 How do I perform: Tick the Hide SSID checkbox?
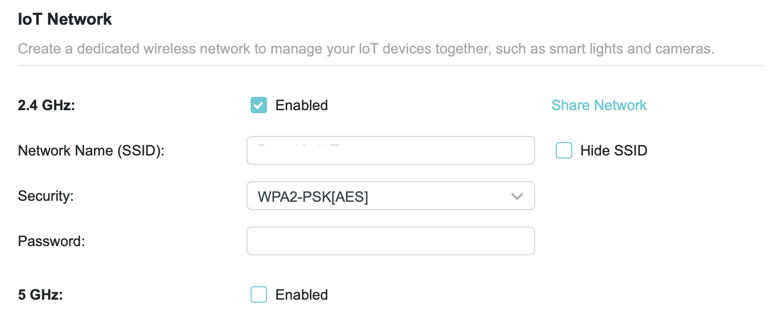[564, 150]
